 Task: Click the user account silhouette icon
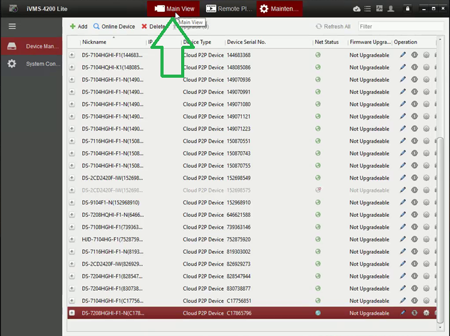(390, 9)
